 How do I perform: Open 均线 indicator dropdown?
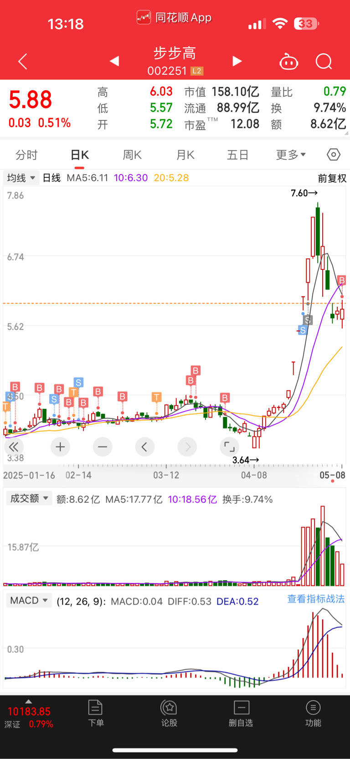click(21, 178)
